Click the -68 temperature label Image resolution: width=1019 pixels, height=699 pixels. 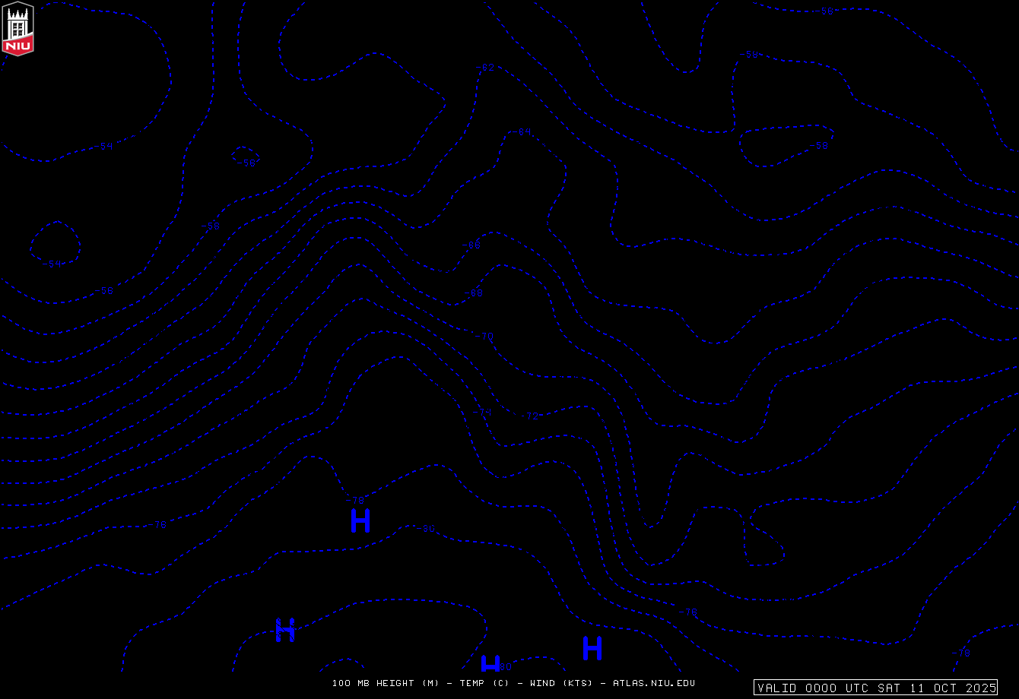[473, 293]
